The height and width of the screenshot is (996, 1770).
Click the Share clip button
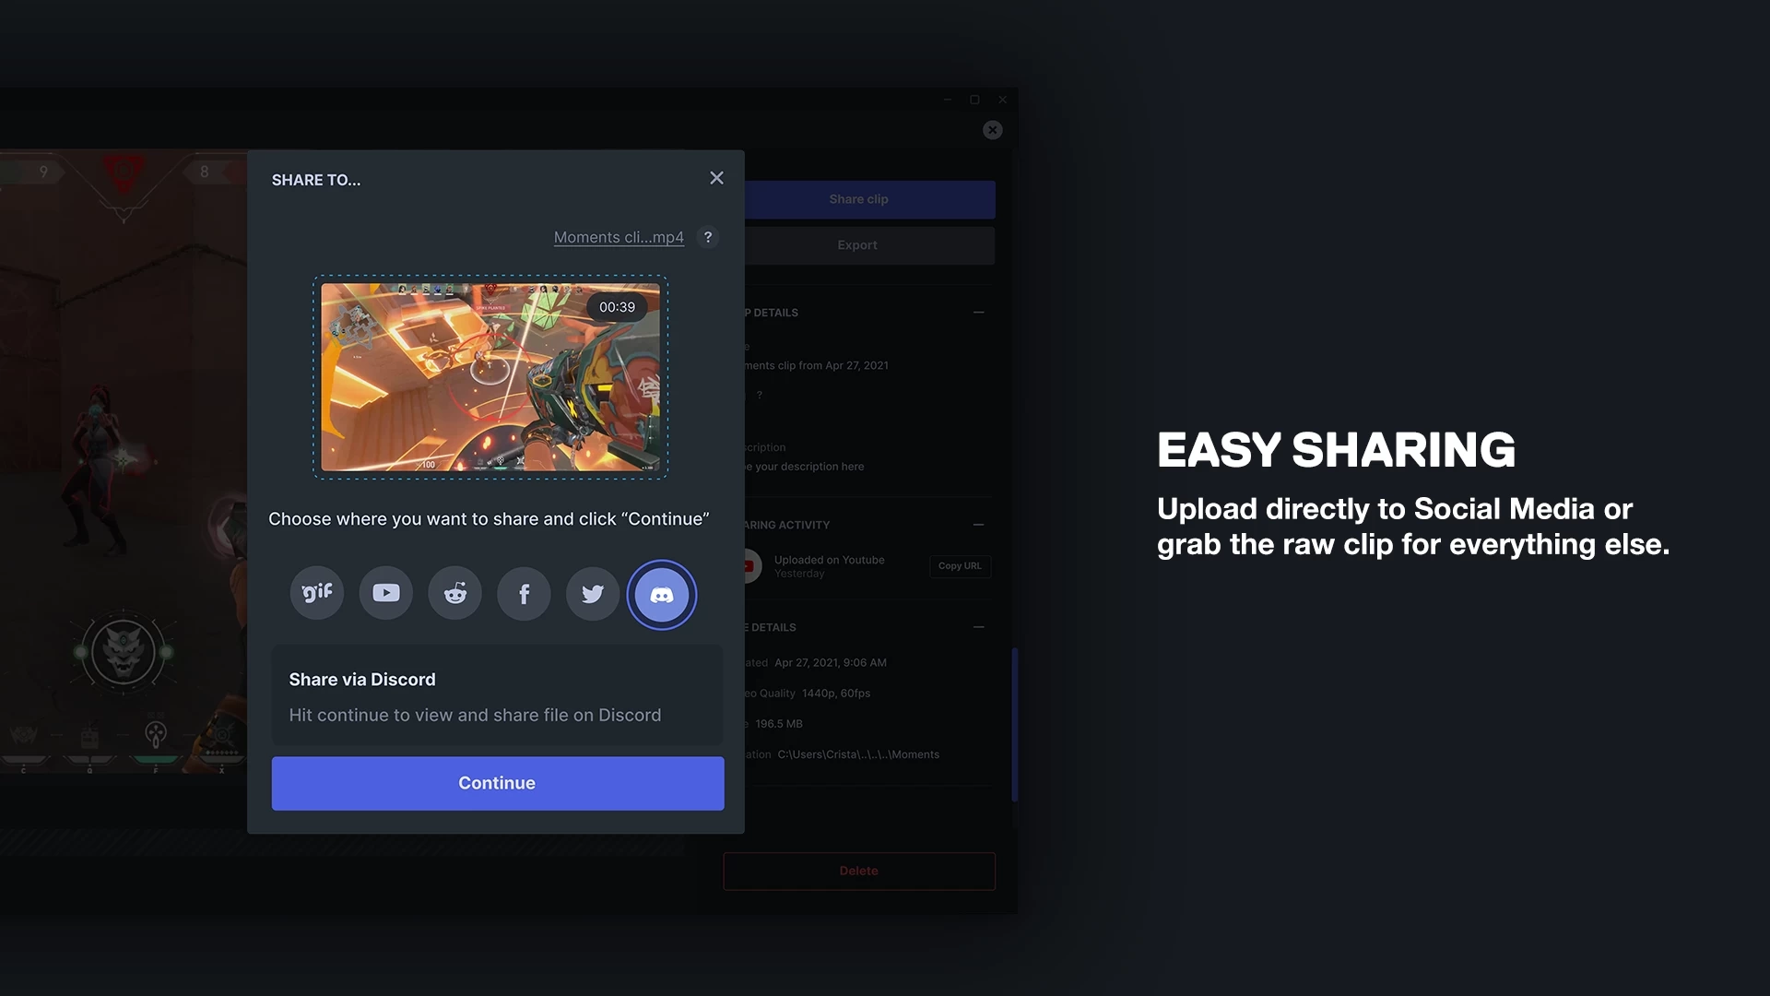click(x=858, y=199)
